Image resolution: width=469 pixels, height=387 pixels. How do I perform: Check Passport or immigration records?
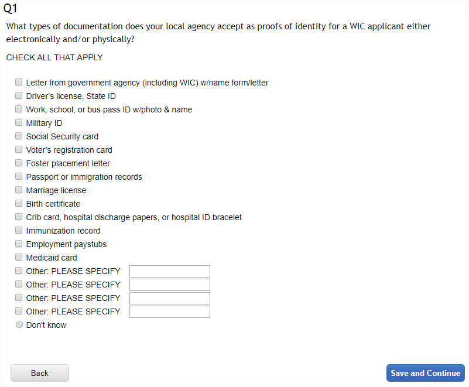[x=19, y=177]
